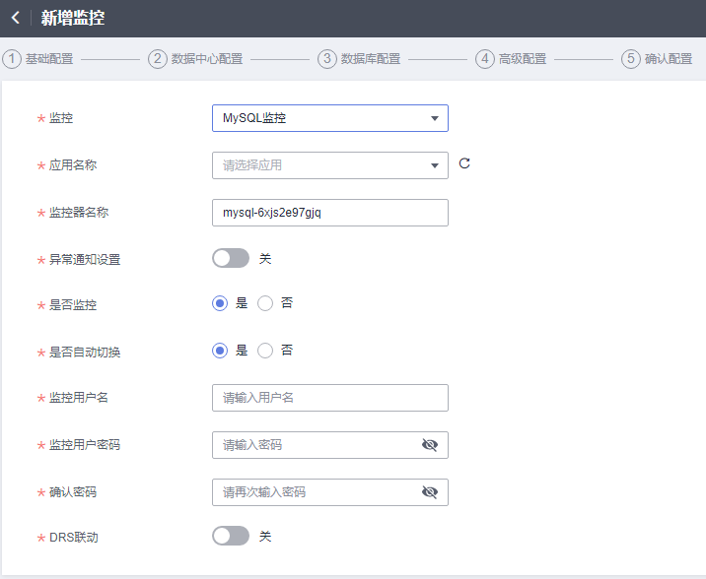This screenshot has width=706, height=579.
Task: Click the 高级配置 step label
Action: tap(523, 59)
